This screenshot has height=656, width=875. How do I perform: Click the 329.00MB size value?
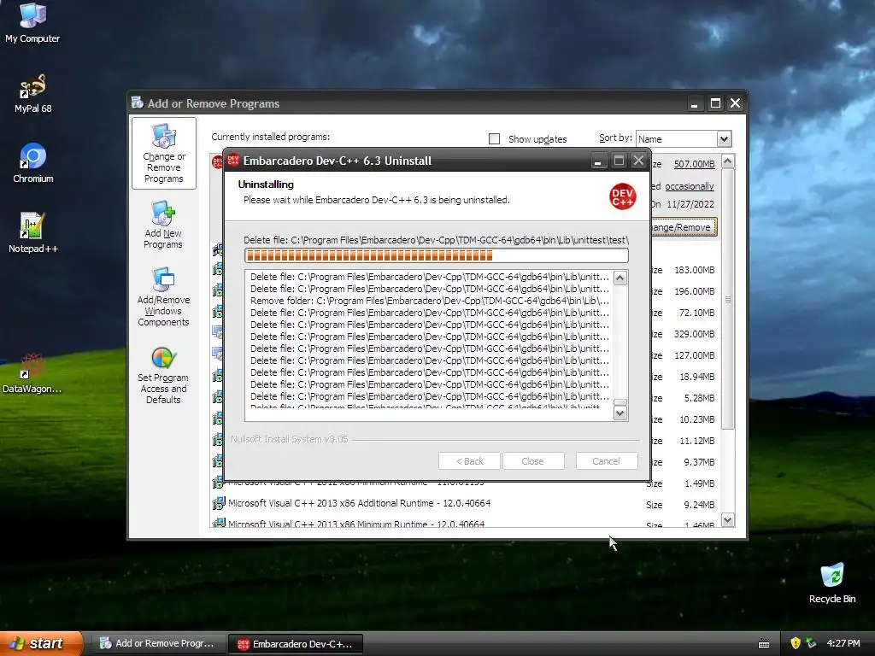point(694,334)
